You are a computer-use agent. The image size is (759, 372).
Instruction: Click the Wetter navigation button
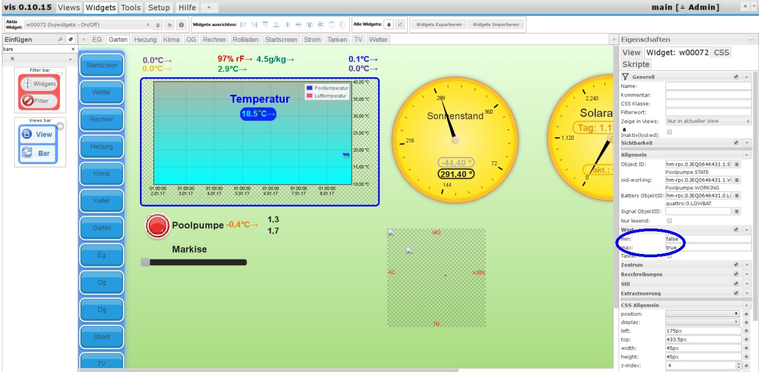click(x=101, y=92)
